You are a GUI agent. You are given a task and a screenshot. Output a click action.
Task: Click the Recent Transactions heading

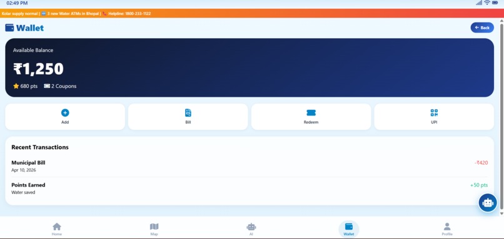pyautogui.click(x=40, y=147)
